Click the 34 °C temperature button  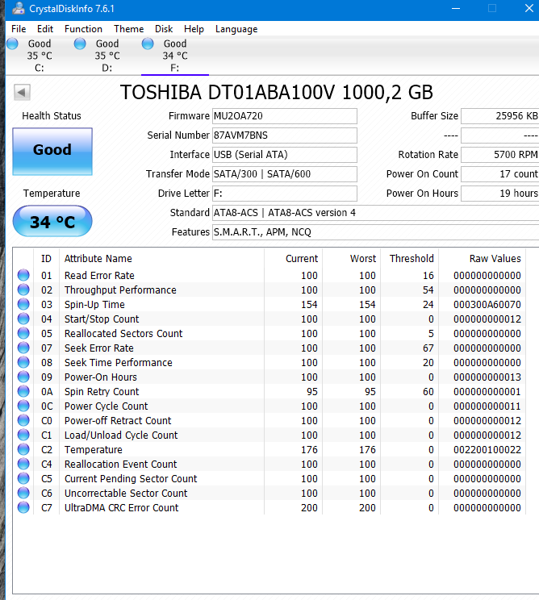tap(52, 221)
